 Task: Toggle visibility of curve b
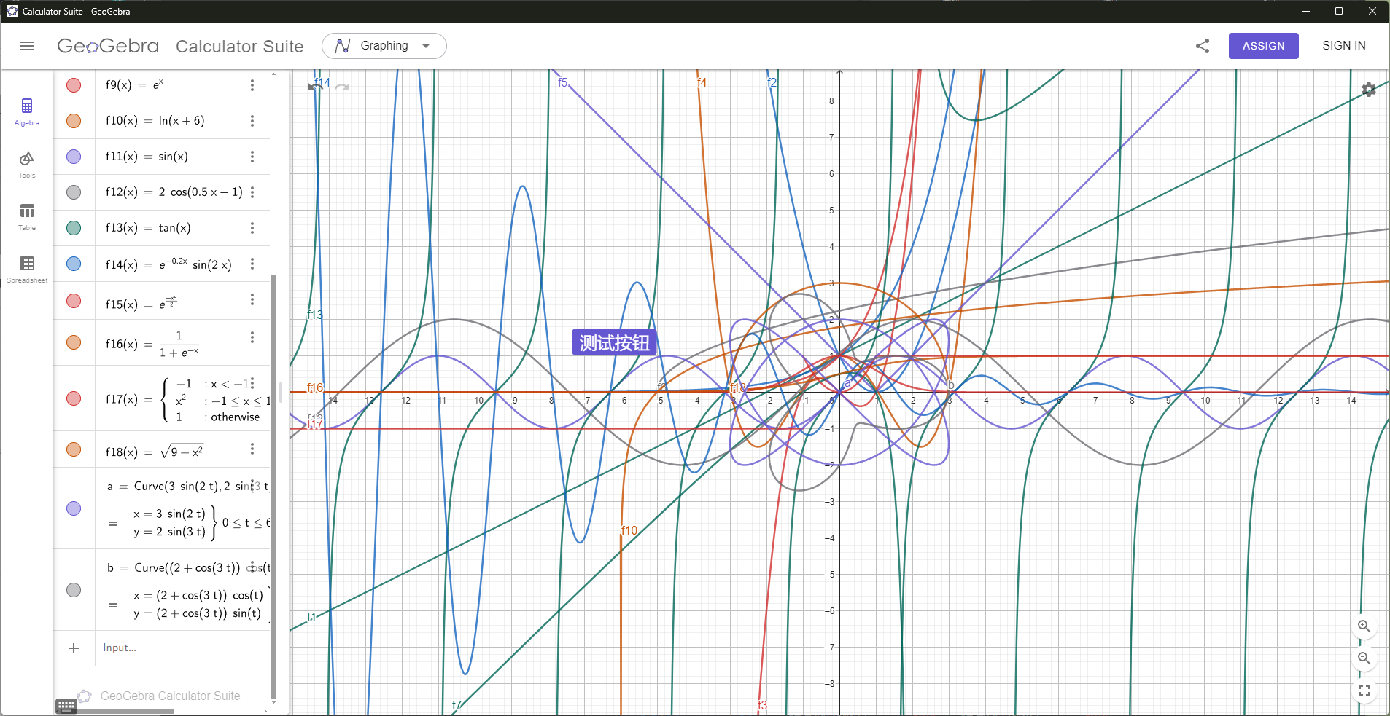74,590
